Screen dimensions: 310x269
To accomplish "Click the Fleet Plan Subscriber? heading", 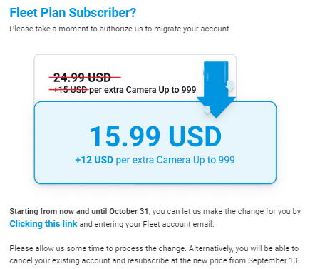I will point(73,13).
